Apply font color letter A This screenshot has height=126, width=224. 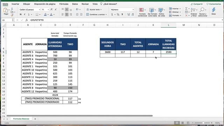tap(51, 14)
